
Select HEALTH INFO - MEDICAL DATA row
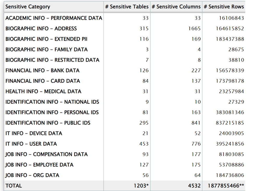coord(43,92)
